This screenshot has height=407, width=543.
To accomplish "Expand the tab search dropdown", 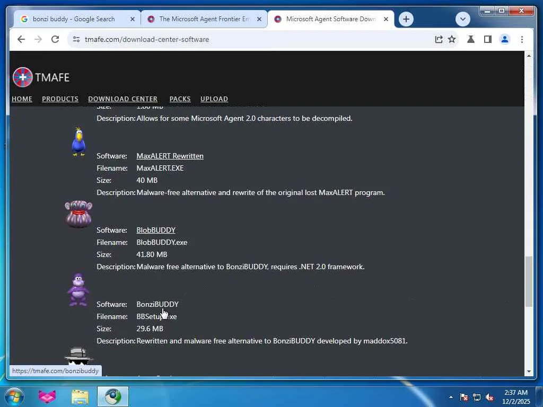I will pos(462,19).
